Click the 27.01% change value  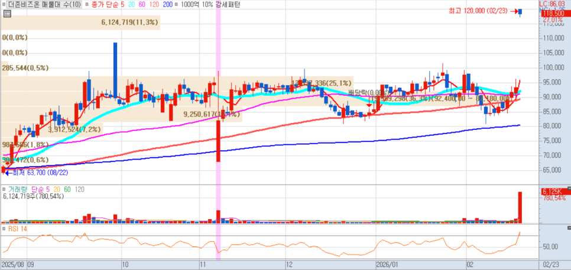[x=553, y=19]
